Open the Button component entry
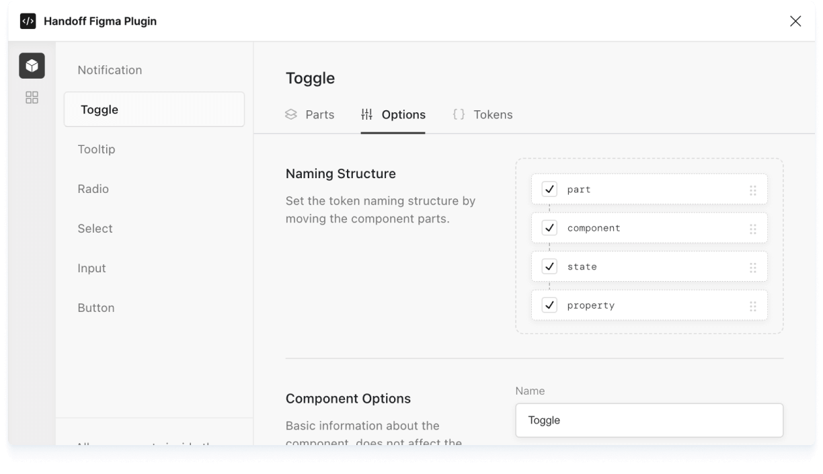Image resolution: width=823 pixels, height=474 pixels. pyautogui.click(x=96, y=308)
